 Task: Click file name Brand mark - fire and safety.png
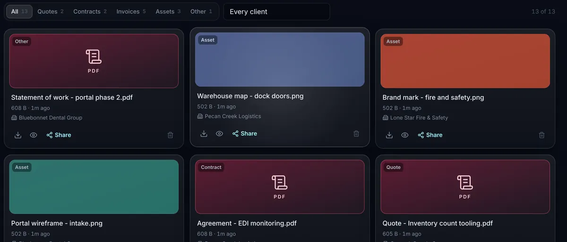click(x=433, y=97)
